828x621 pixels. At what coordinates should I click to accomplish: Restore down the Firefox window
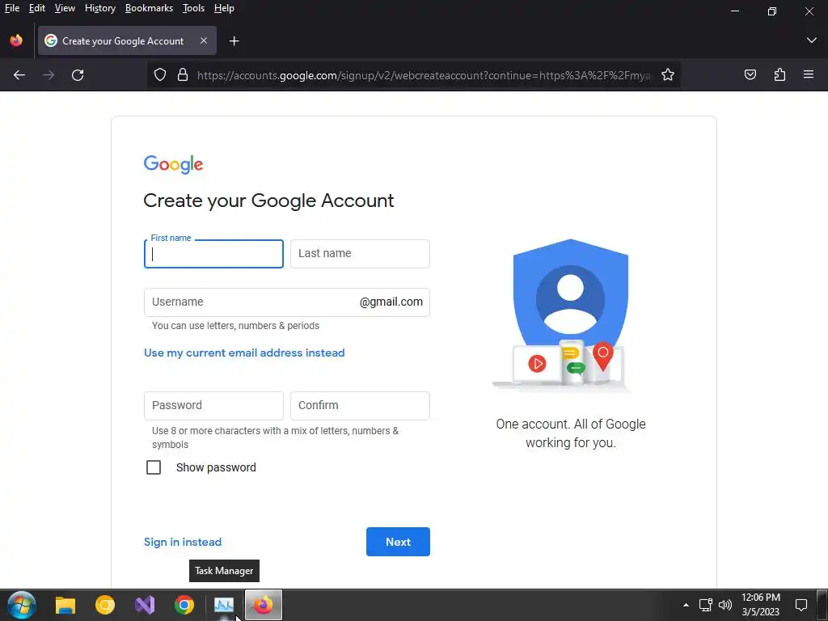[x=772, y=11]
